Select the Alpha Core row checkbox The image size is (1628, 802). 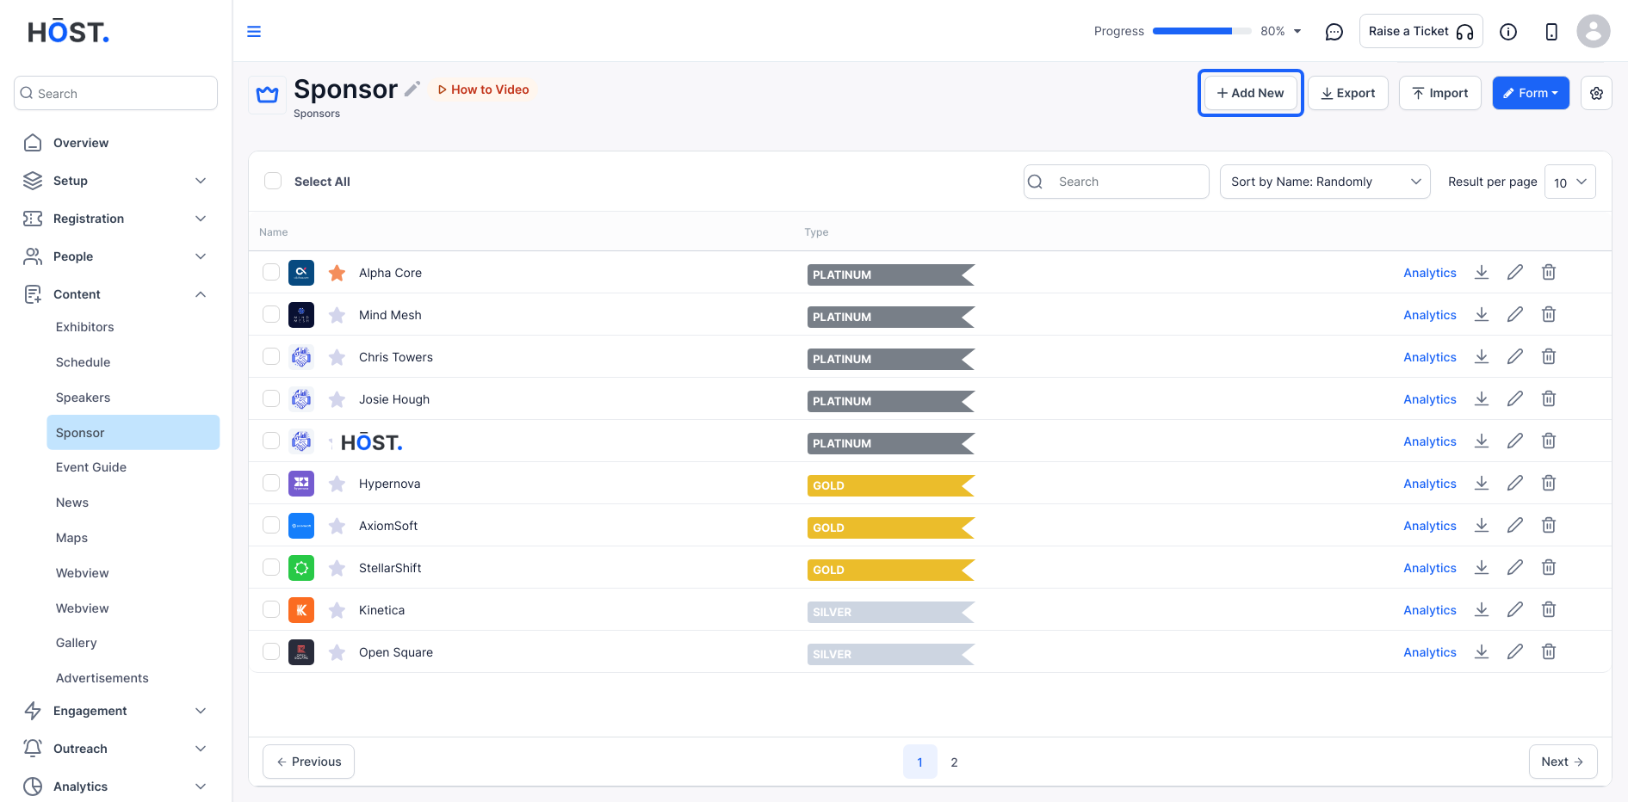point(271,273)
